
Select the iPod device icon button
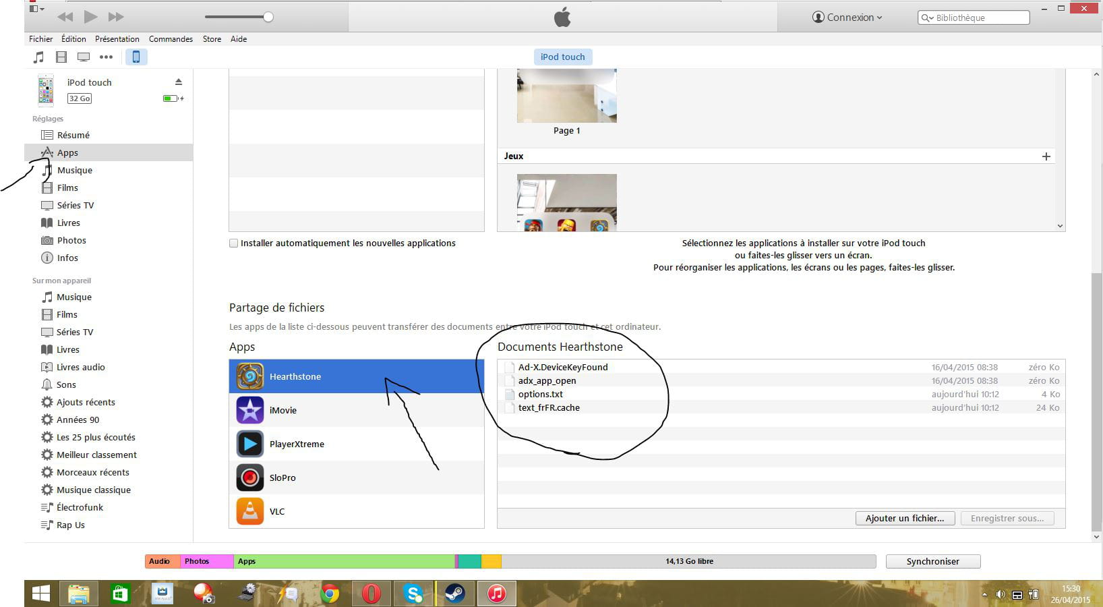tap(136, 57)
